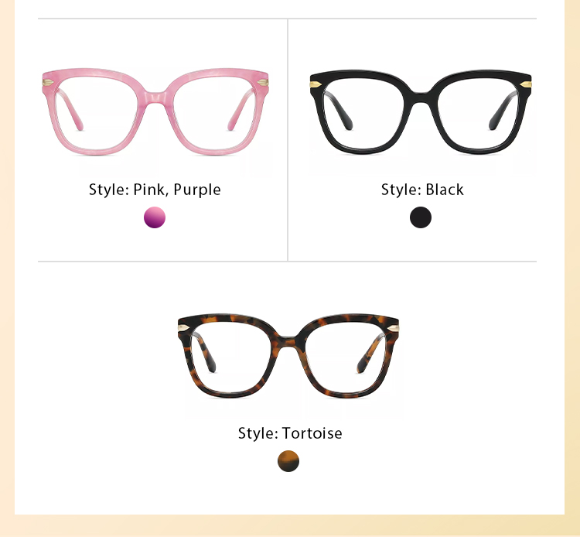
Task: Click the pink-purple color swatch circle
Action: 155,217
